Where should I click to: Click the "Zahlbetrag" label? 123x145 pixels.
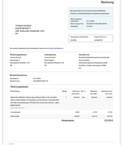[x=74, y=26]
